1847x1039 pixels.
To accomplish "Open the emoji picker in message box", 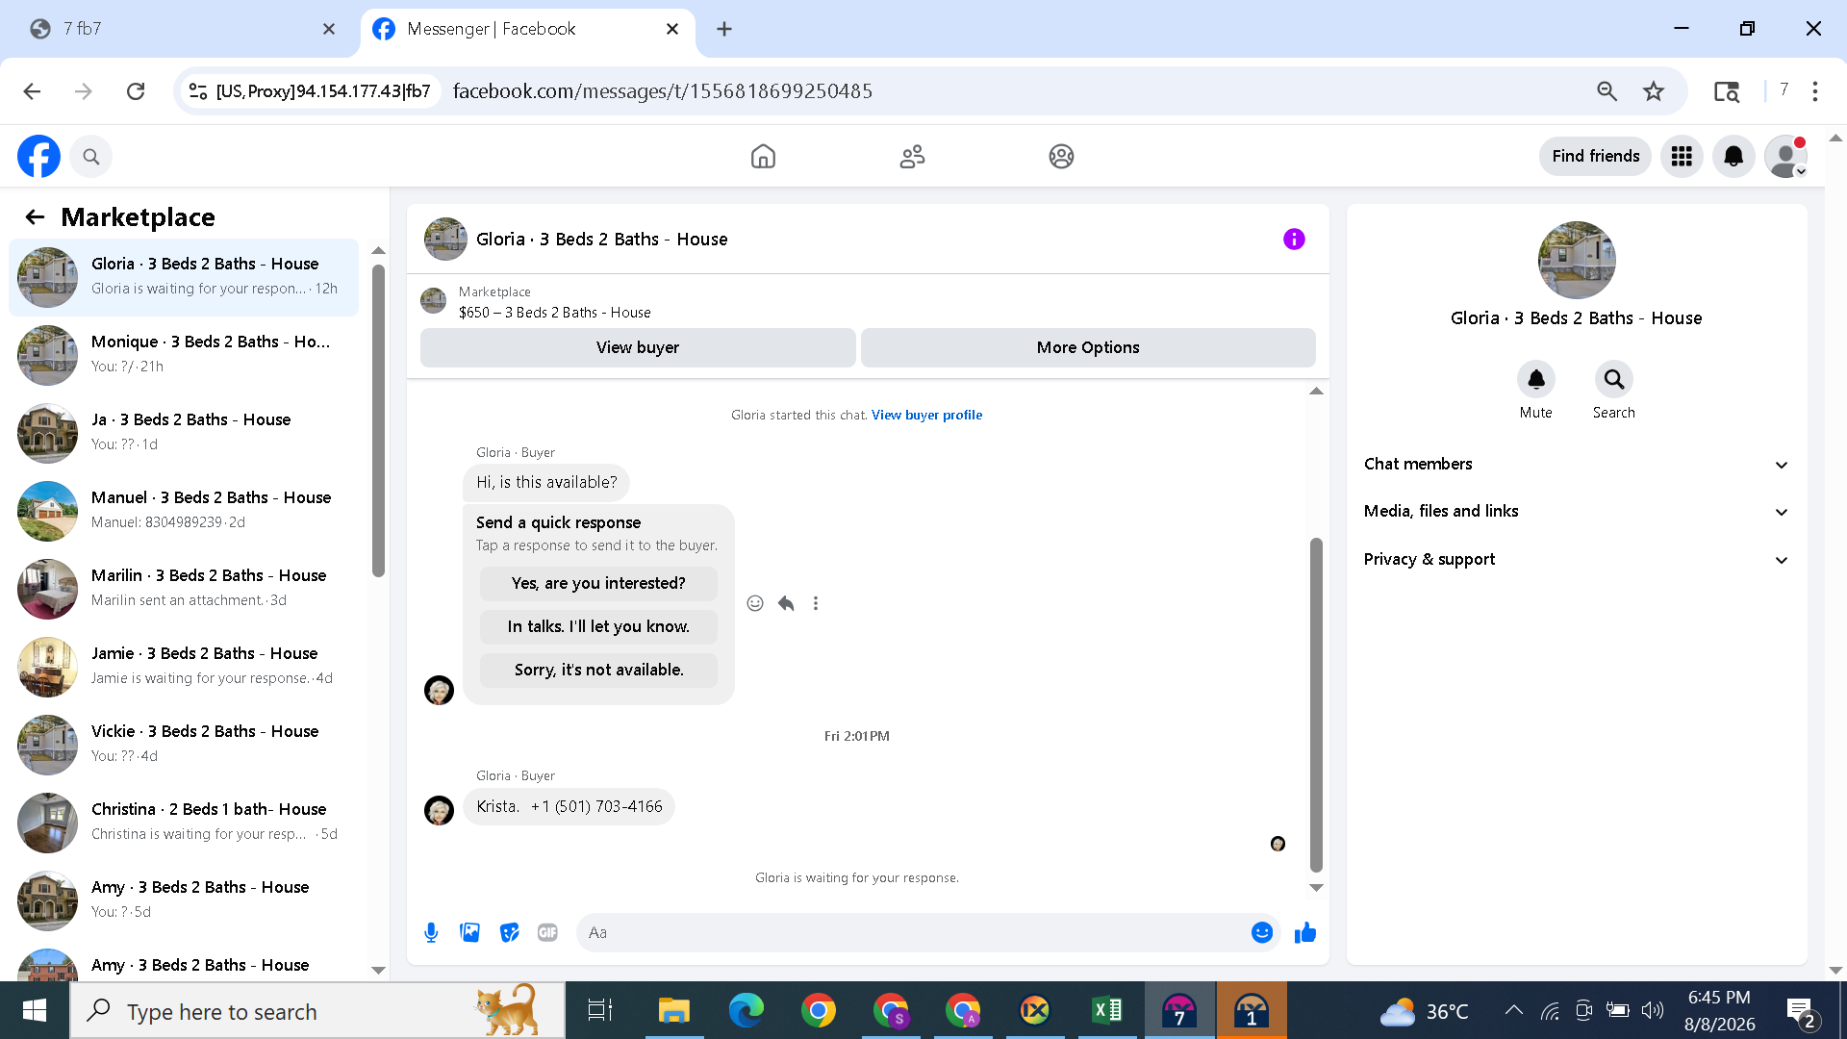I will (x=1262, y=932).
